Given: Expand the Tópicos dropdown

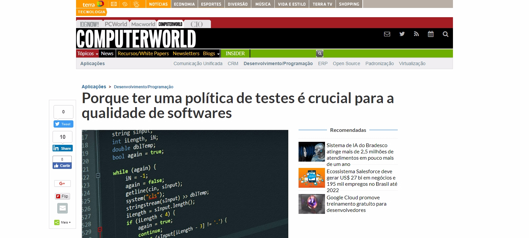Looking at the screenshot, I should pyautogui.click(x=88, y=54).
